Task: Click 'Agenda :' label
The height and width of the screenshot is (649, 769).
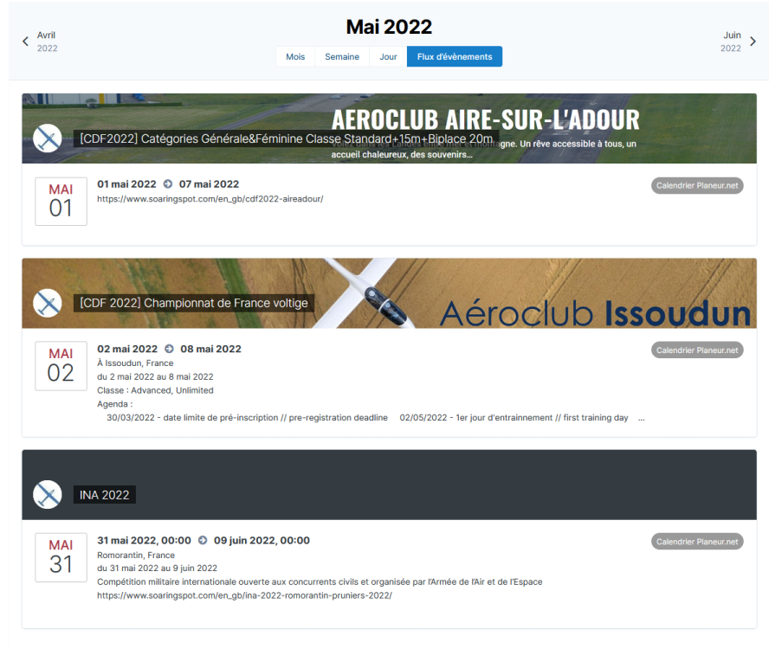Action: [115, 404]
